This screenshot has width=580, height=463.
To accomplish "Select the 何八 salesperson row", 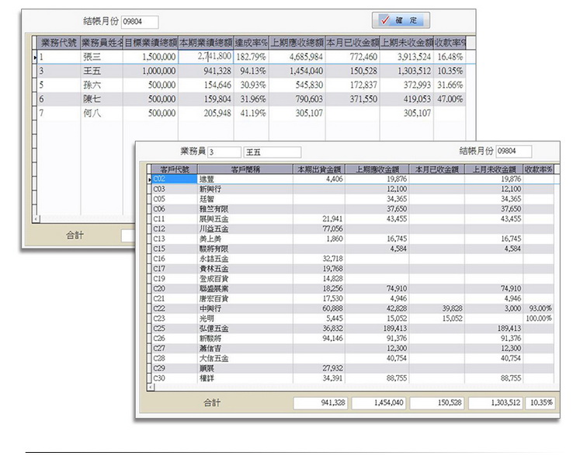I will click(x=101, y=113).
